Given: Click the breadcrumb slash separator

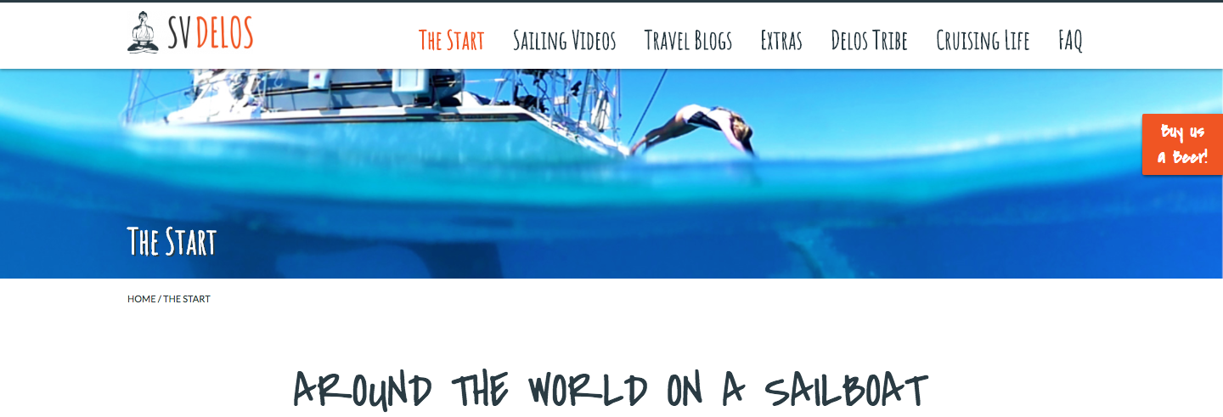Looking at the screenshot, I should [160, 299].
